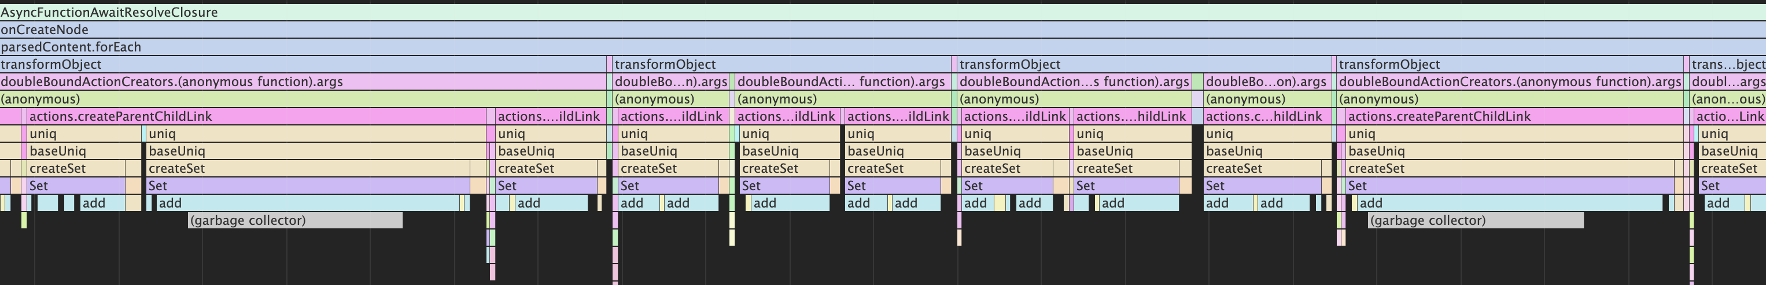Click the onCreateNode frame
The height and width of the screenshot is (285, 1766).
883,29
